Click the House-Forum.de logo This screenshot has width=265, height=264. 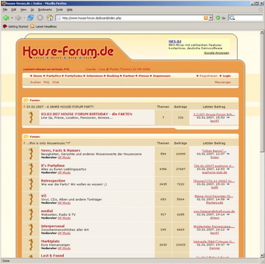pyautogui.click(x=68, y=52)
